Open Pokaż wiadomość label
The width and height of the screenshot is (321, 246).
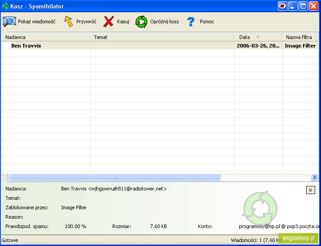pos(37,22)
